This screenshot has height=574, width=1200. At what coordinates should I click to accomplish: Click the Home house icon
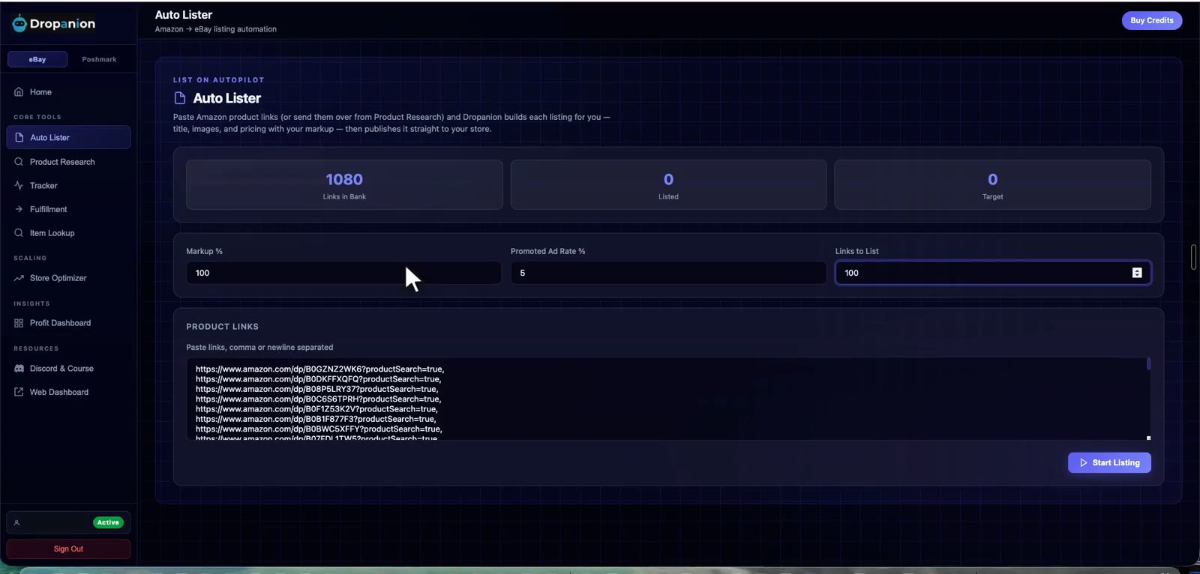point(19,92)
